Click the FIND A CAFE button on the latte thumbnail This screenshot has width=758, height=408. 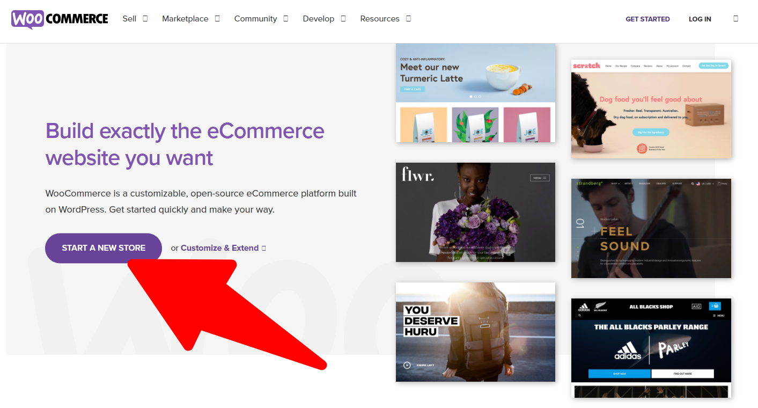[413, 89]
